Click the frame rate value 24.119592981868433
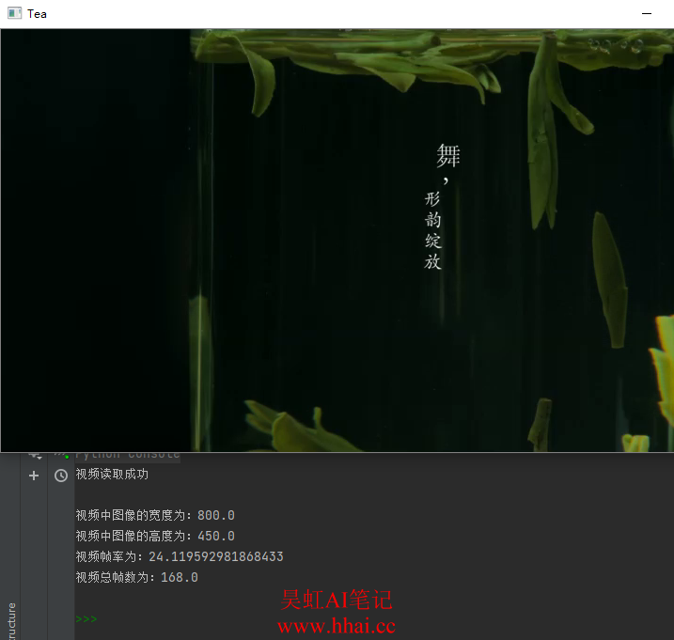674x640 pixels. click(x=215, y=556)
